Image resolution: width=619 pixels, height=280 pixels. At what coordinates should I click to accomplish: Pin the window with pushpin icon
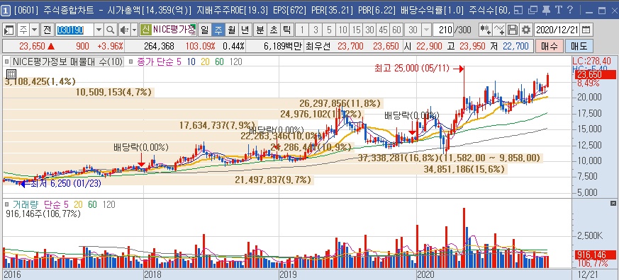click(547, 10)
